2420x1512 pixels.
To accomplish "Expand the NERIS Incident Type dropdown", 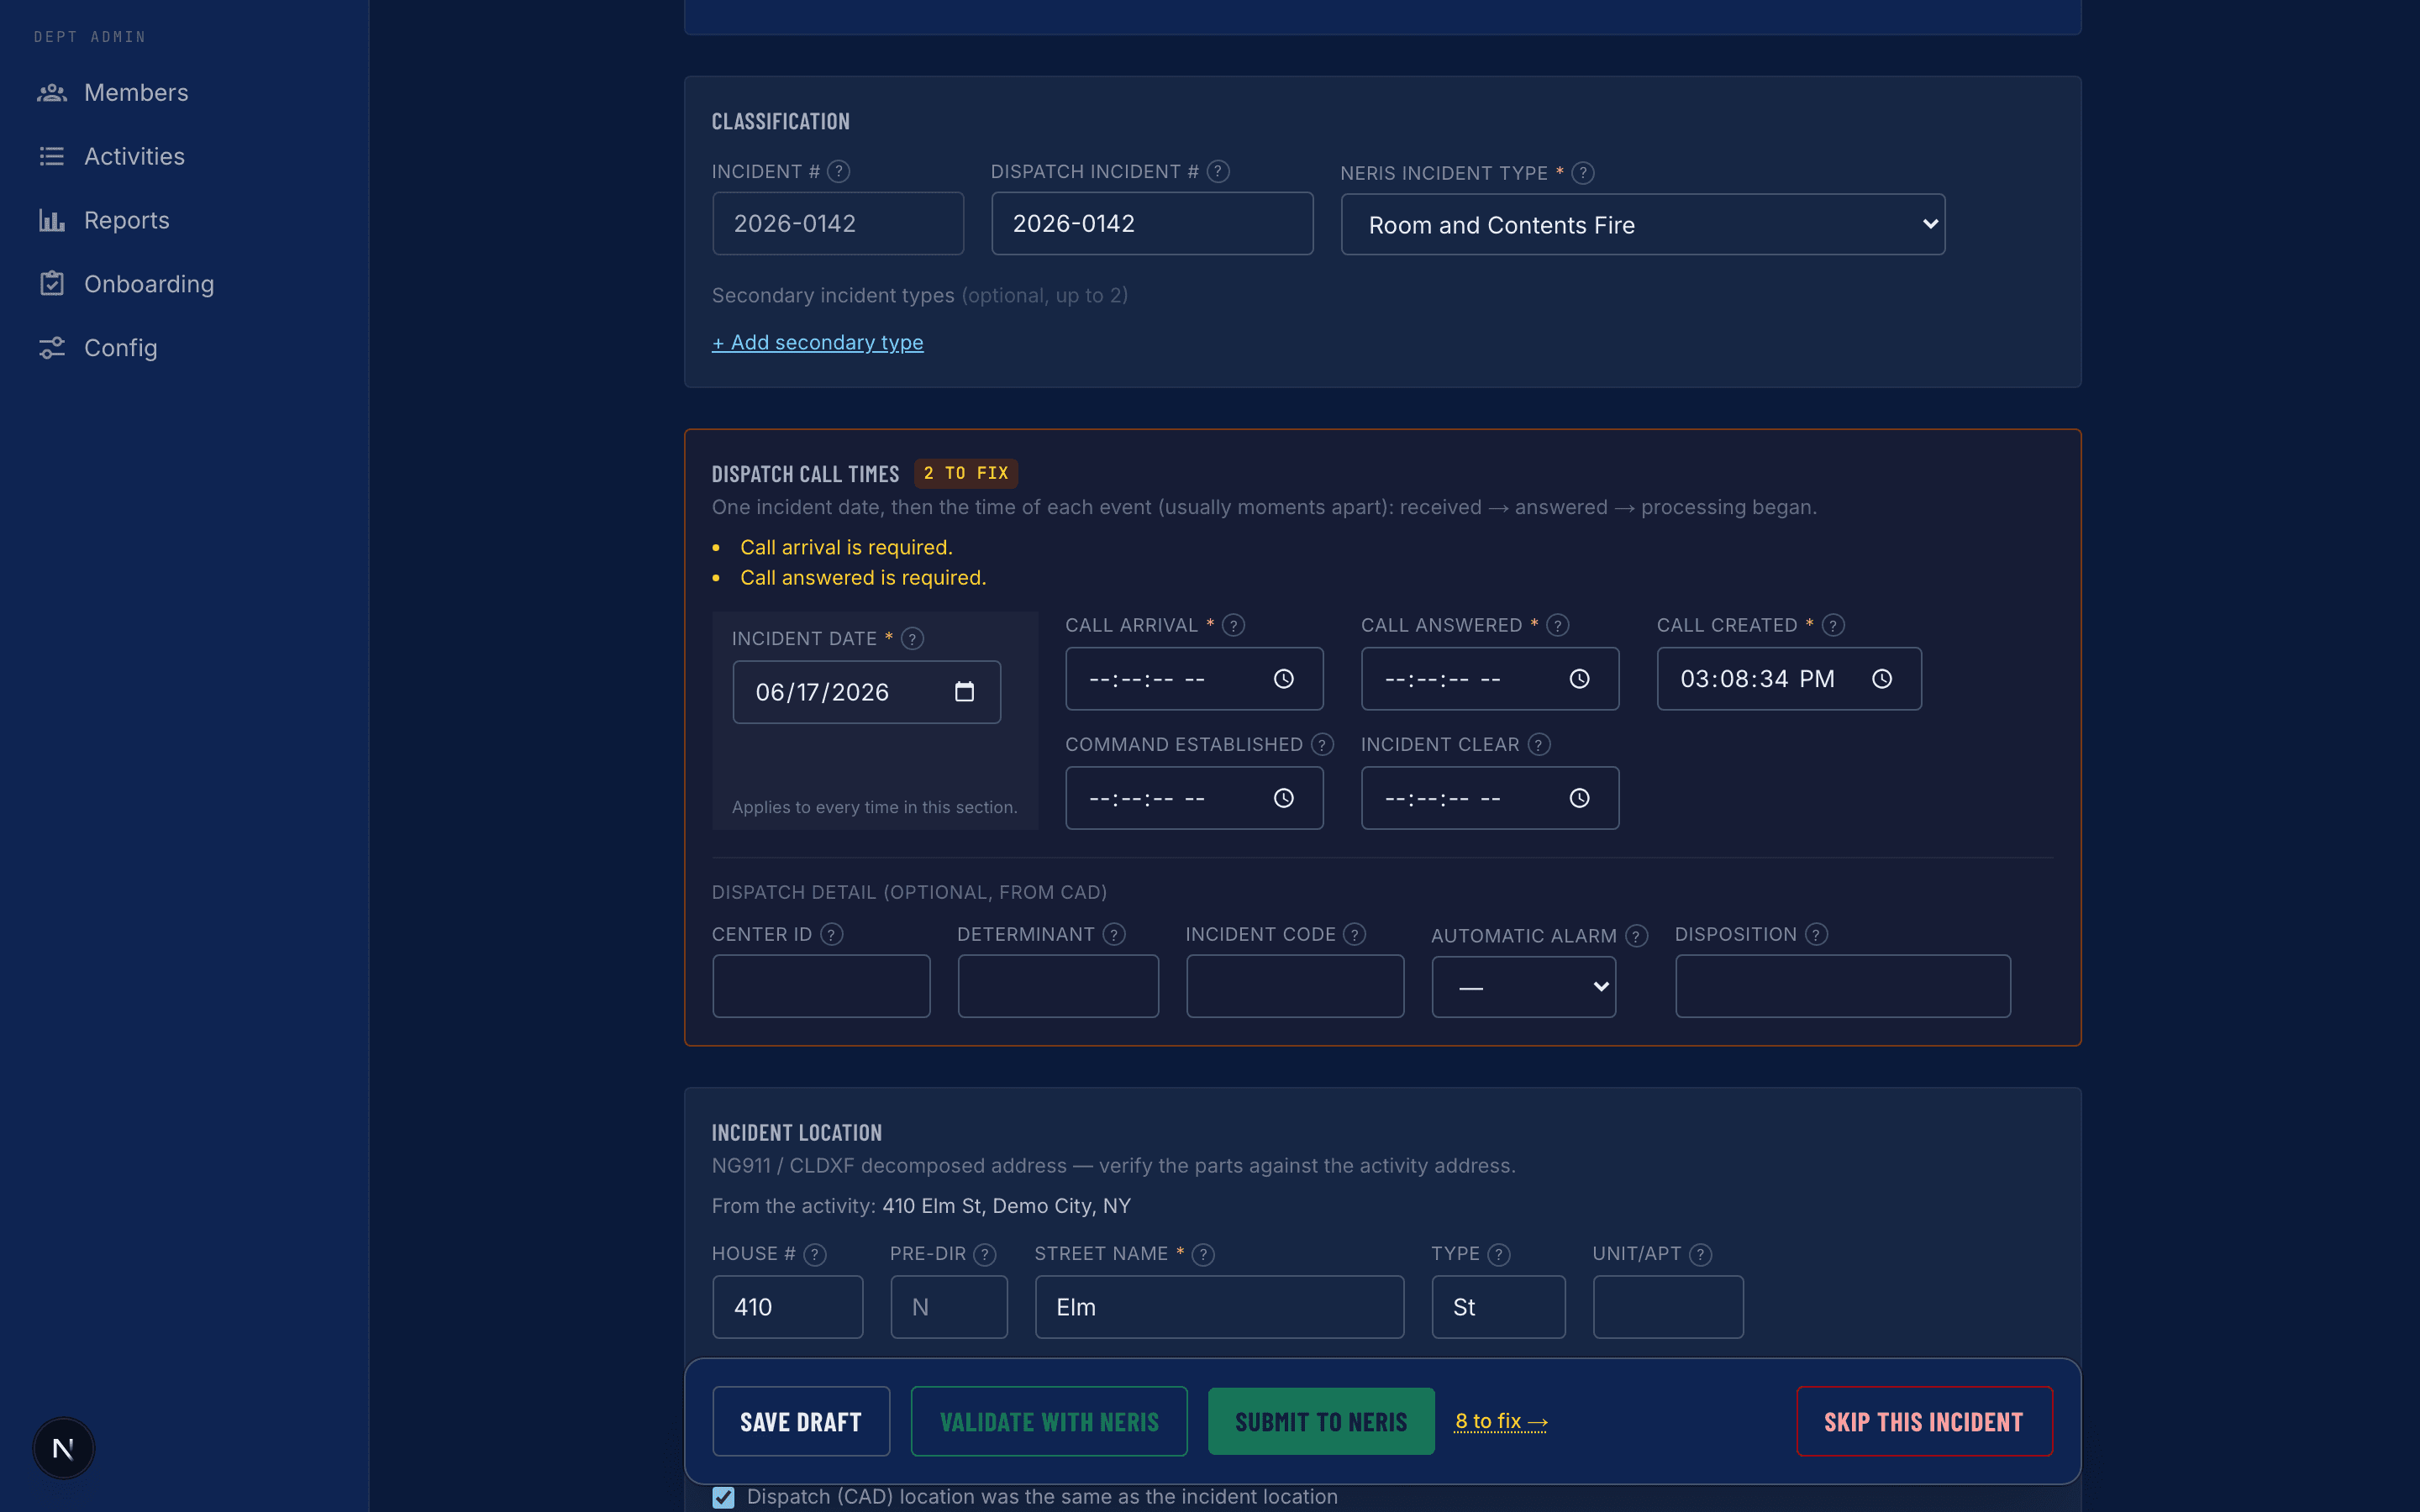I will 1642,225.
